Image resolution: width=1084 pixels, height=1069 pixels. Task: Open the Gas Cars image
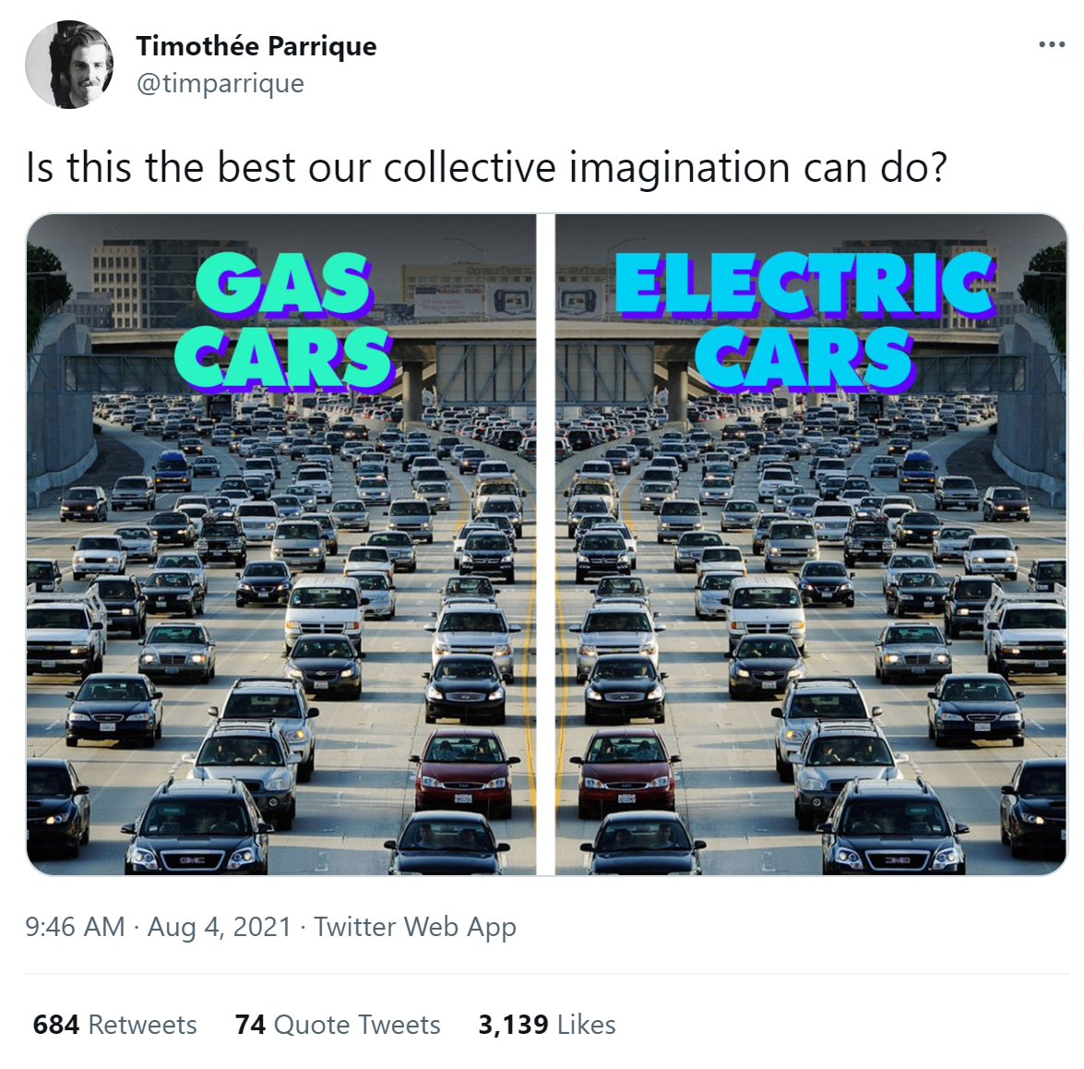click(x=281, y=545)
